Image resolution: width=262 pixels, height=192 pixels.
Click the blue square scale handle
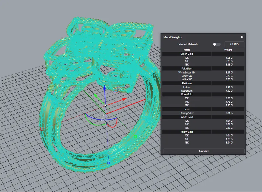pos(109,163)
